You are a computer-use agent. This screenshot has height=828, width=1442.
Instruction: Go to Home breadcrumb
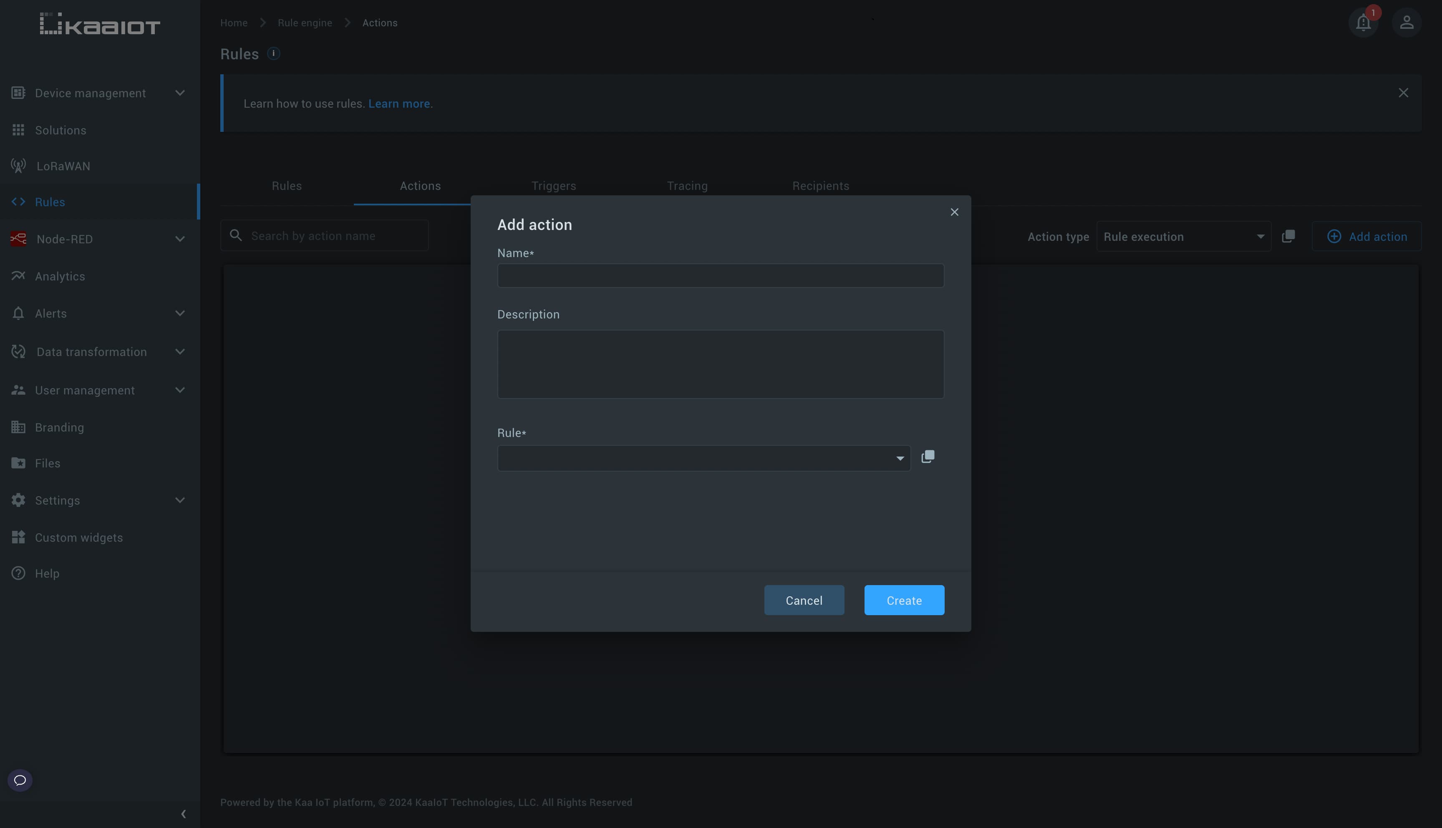(234, 23)
